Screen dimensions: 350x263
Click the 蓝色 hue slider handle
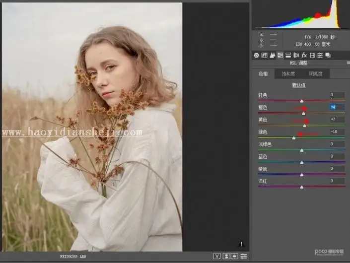[x=302, y=163]
